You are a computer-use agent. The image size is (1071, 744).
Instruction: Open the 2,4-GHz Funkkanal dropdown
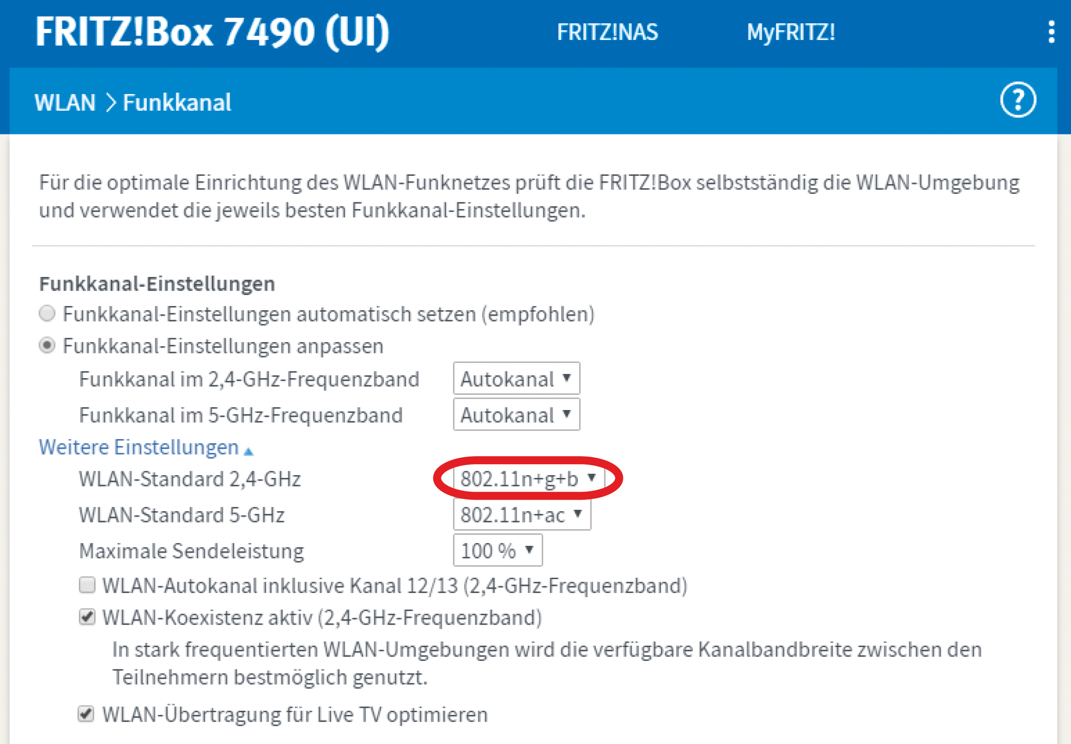click(516, 379)
